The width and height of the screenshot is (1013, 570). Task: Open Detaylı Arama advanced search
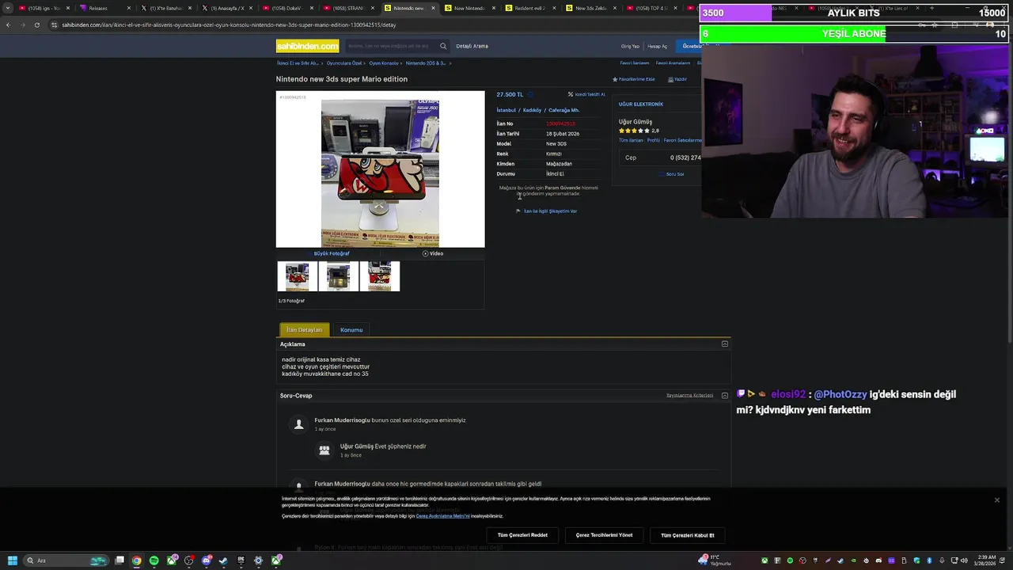tap(472, 46)
